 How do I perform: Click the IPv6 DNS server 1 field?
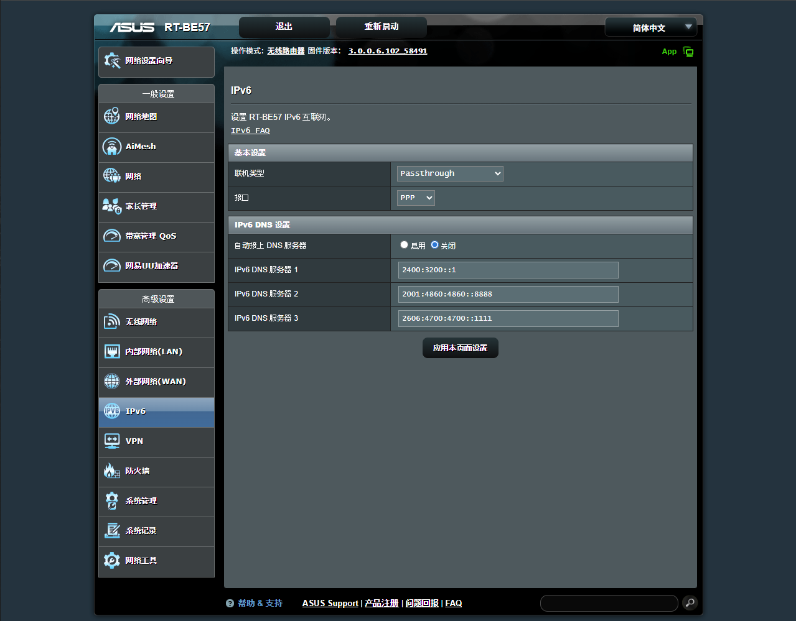pyautogui.click(x=508, y=270)
